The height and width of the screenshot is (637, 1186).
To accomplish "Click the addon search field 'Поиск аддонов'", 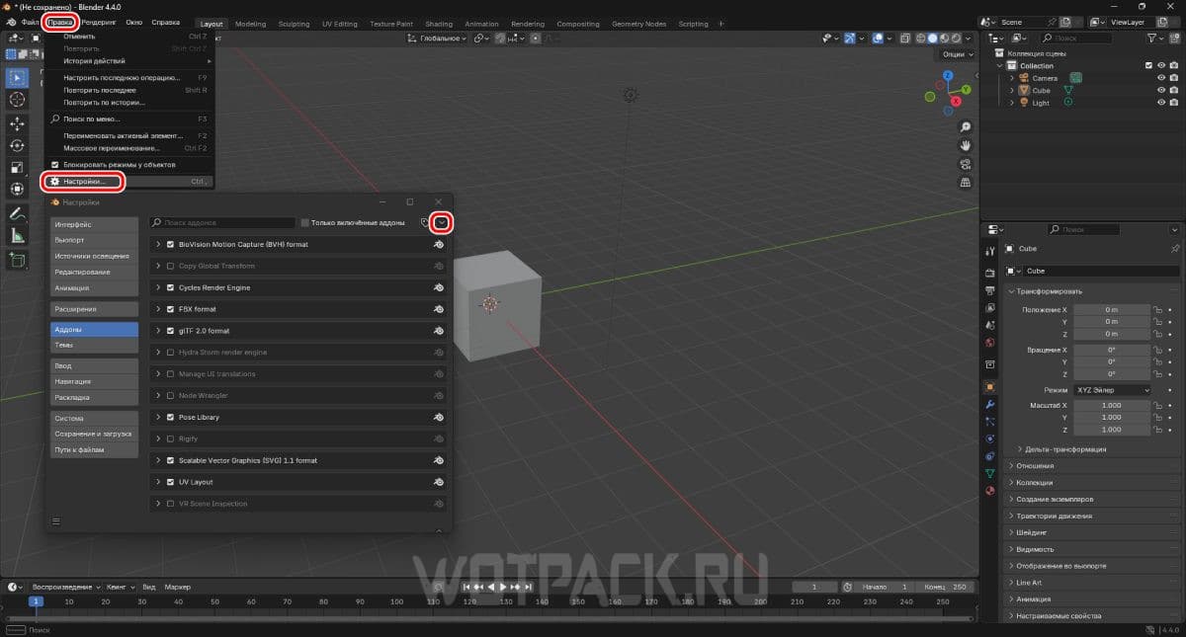I will tap(222, 223).
